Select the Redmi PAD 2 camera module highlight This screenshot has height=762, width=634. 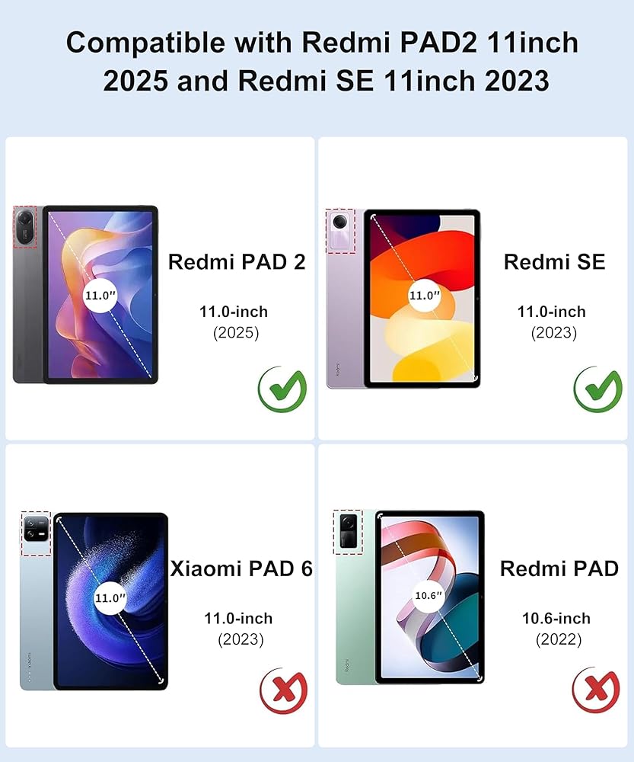[25, 227]
